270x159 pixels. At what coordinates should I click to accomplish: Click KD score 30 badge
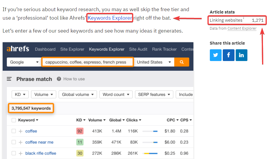click(80, 153)
